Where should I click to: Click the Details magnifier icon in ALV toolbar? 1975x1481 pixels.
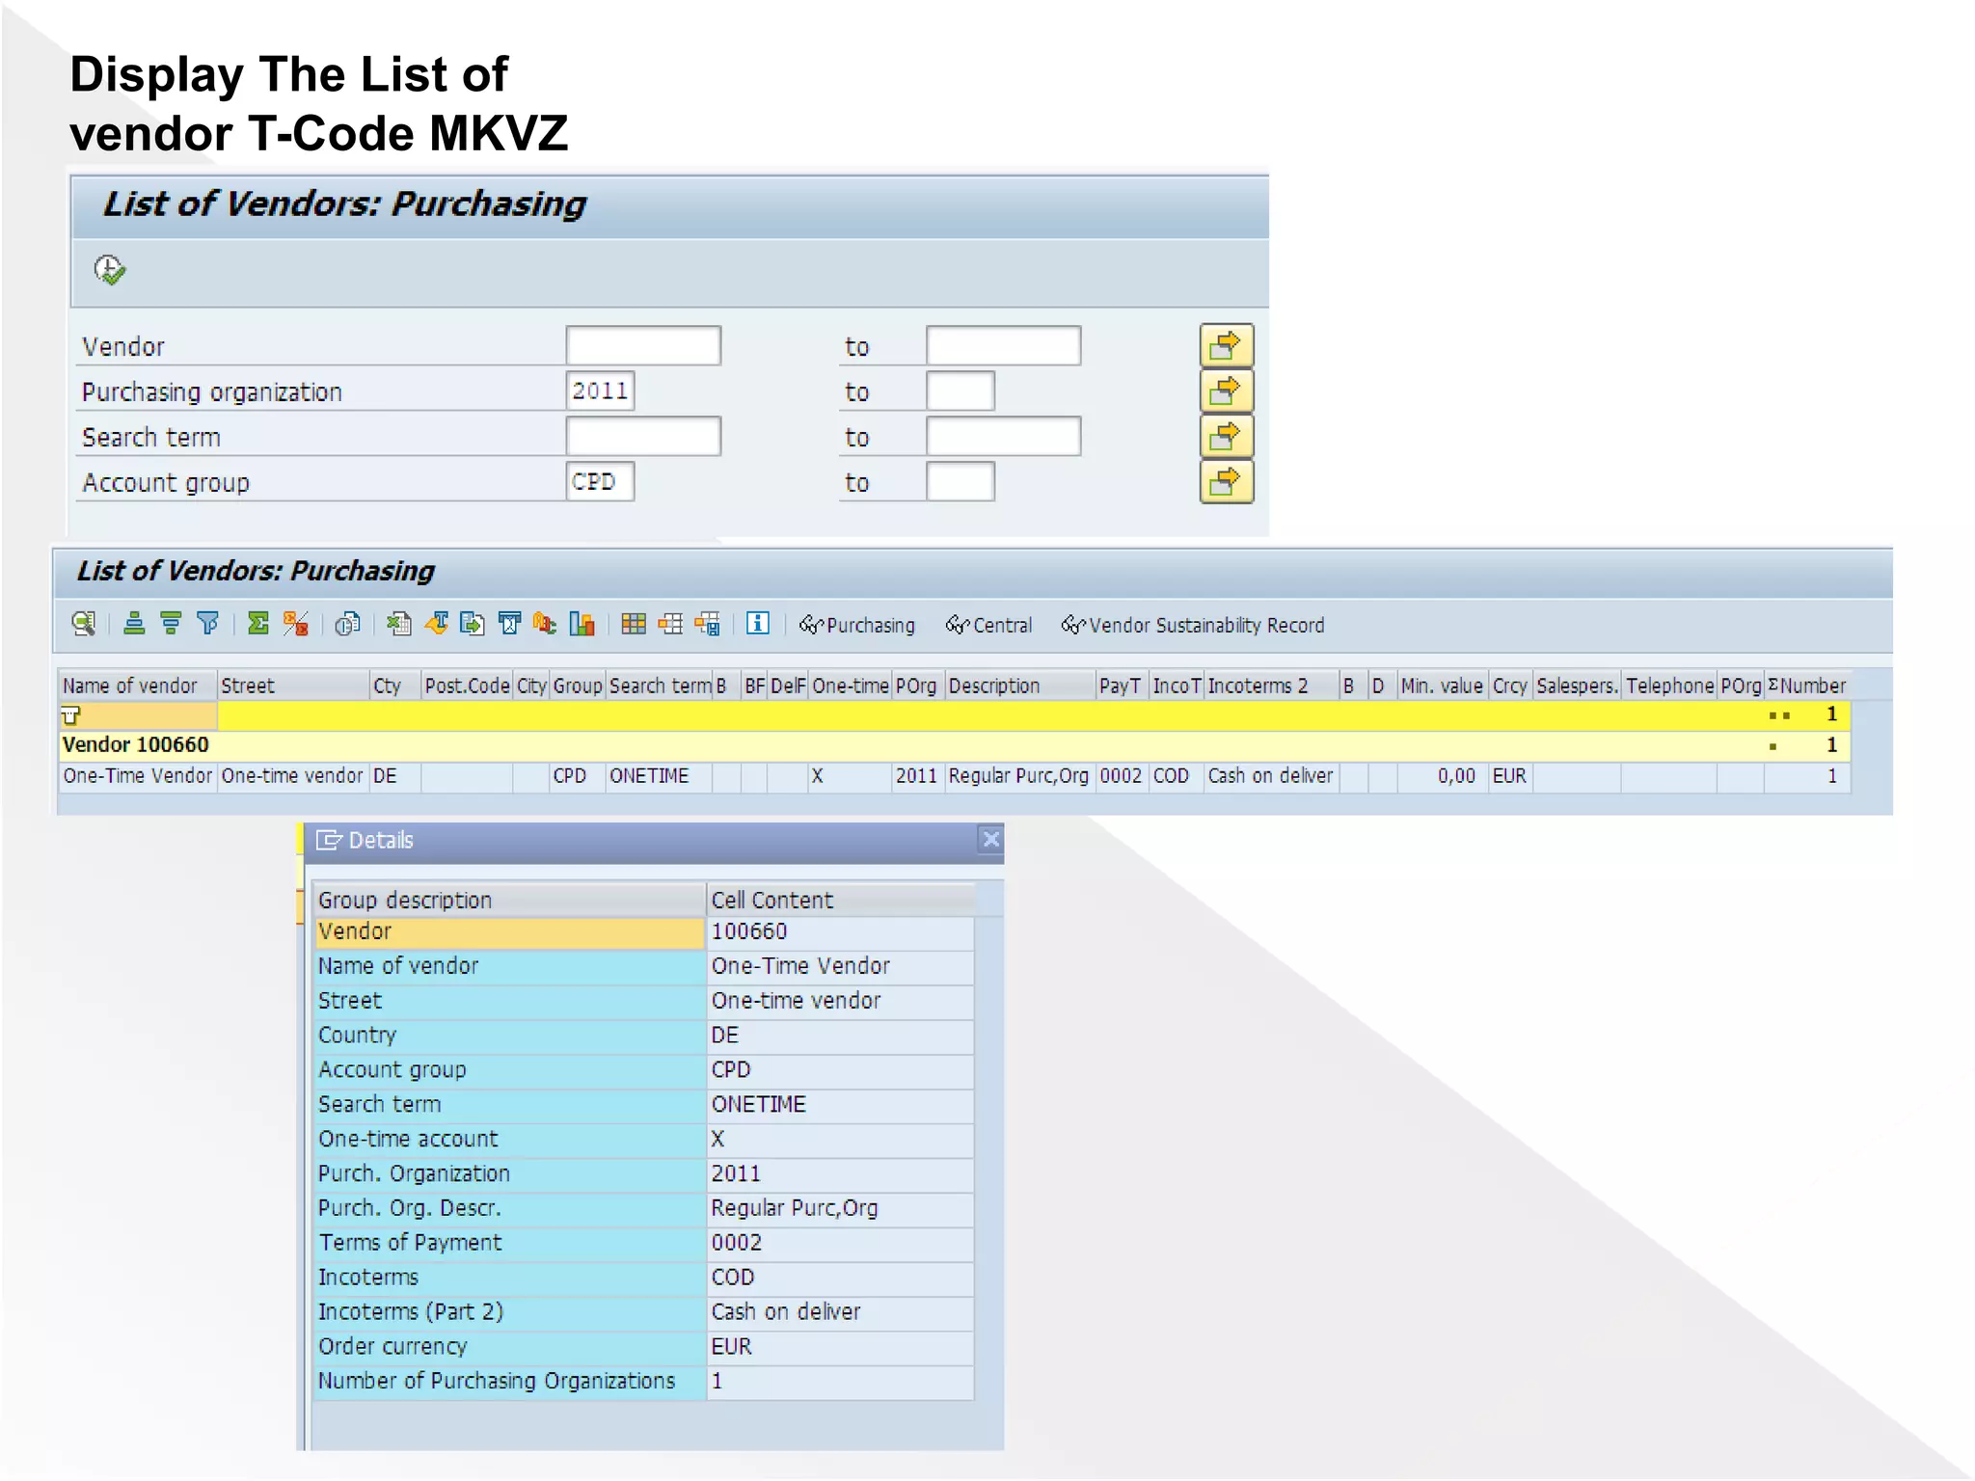[x=84, y=624]
